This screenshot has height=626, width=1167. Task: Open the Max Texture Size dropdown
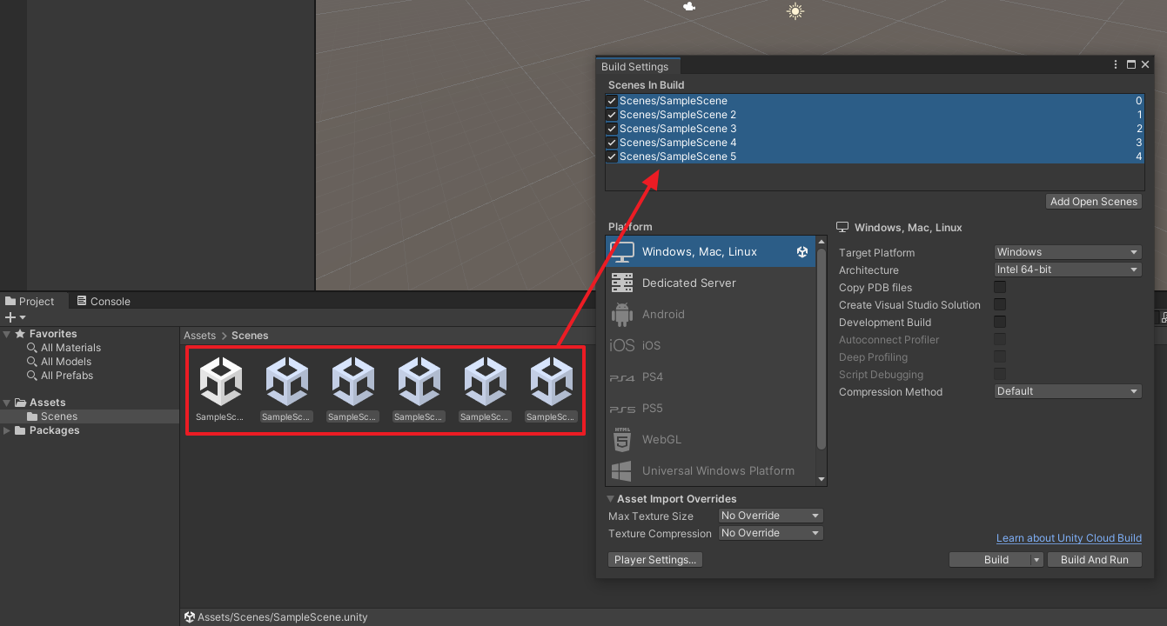[770, 516]
